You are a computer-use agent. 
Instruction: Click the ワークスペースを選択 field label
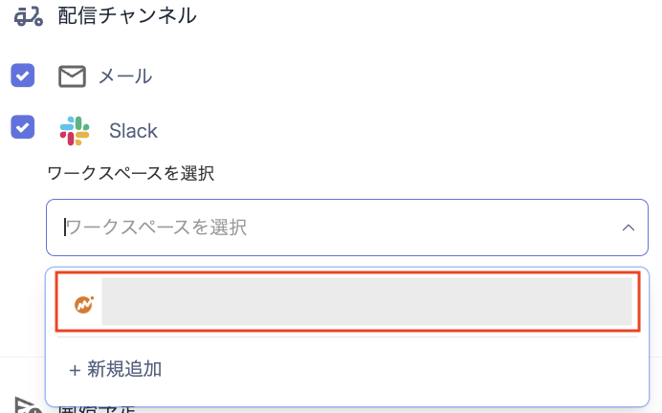(130, 173)
